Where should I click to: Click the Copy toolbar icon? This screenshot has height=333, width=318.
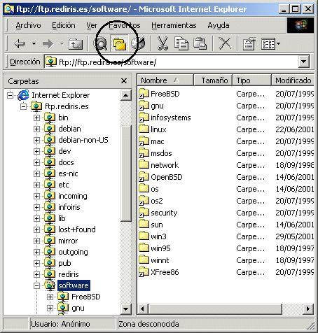(x=181, y=43)
